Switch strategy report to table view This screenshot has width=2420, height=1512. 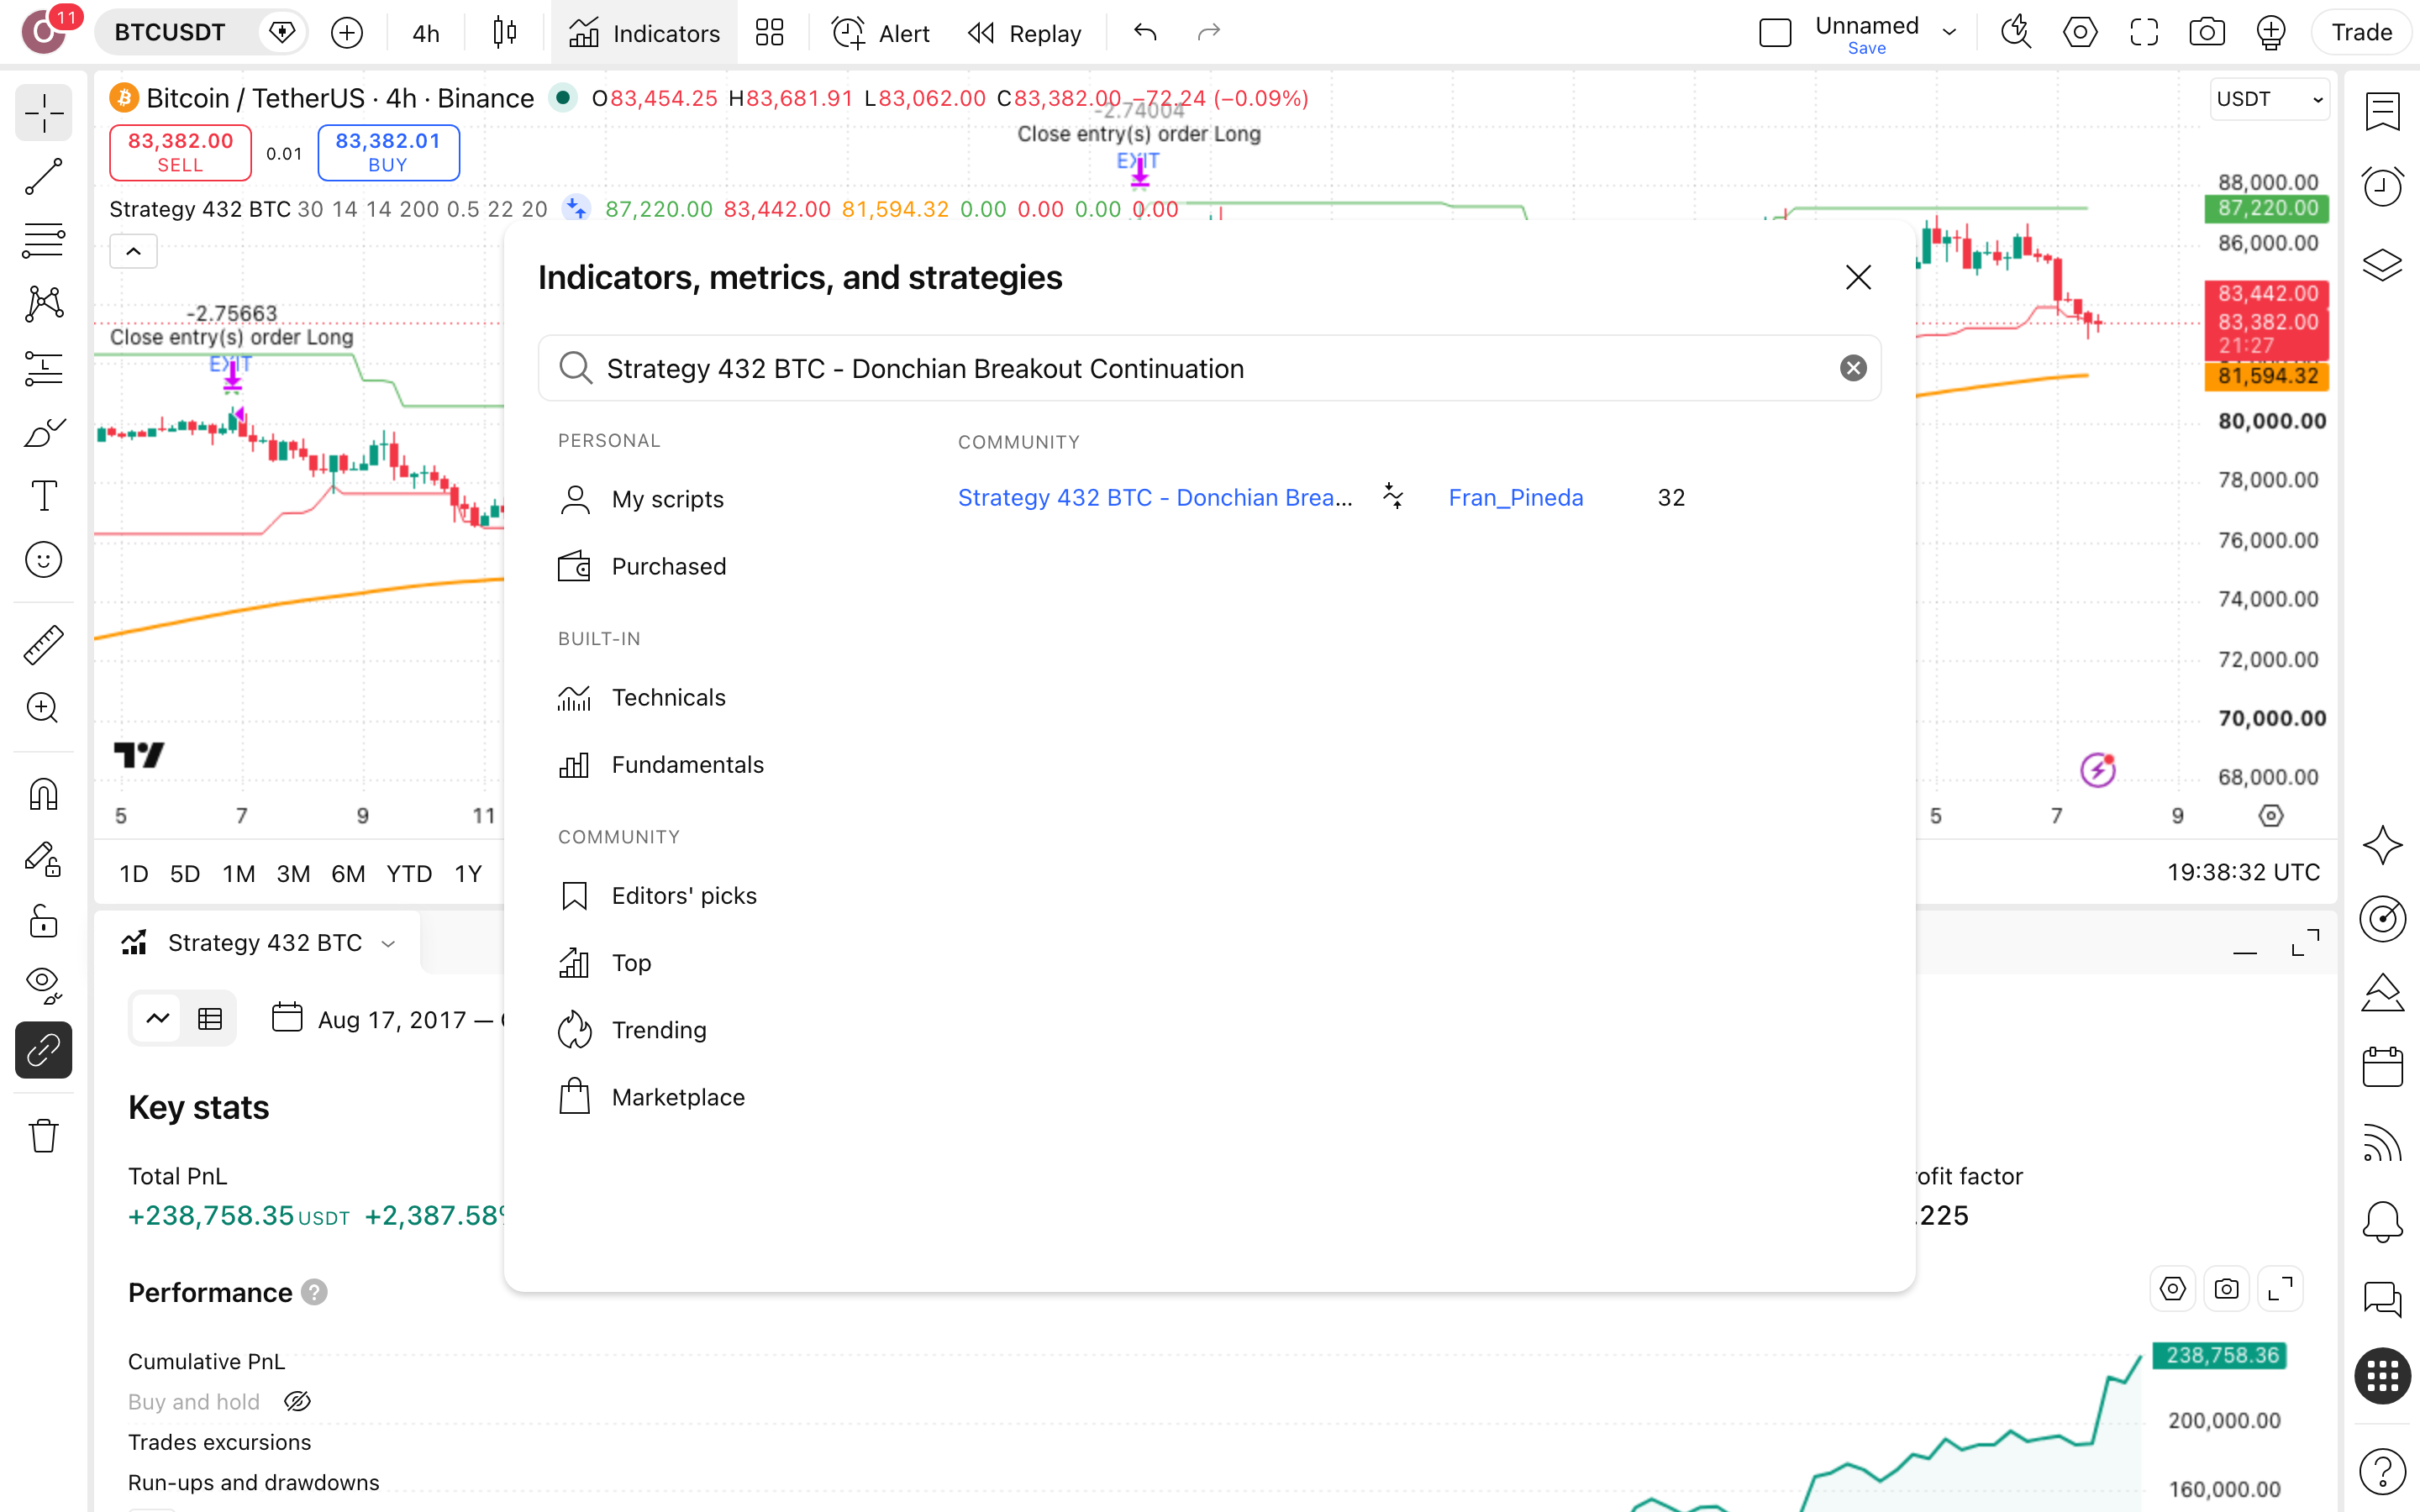[x=210, y=1019]
